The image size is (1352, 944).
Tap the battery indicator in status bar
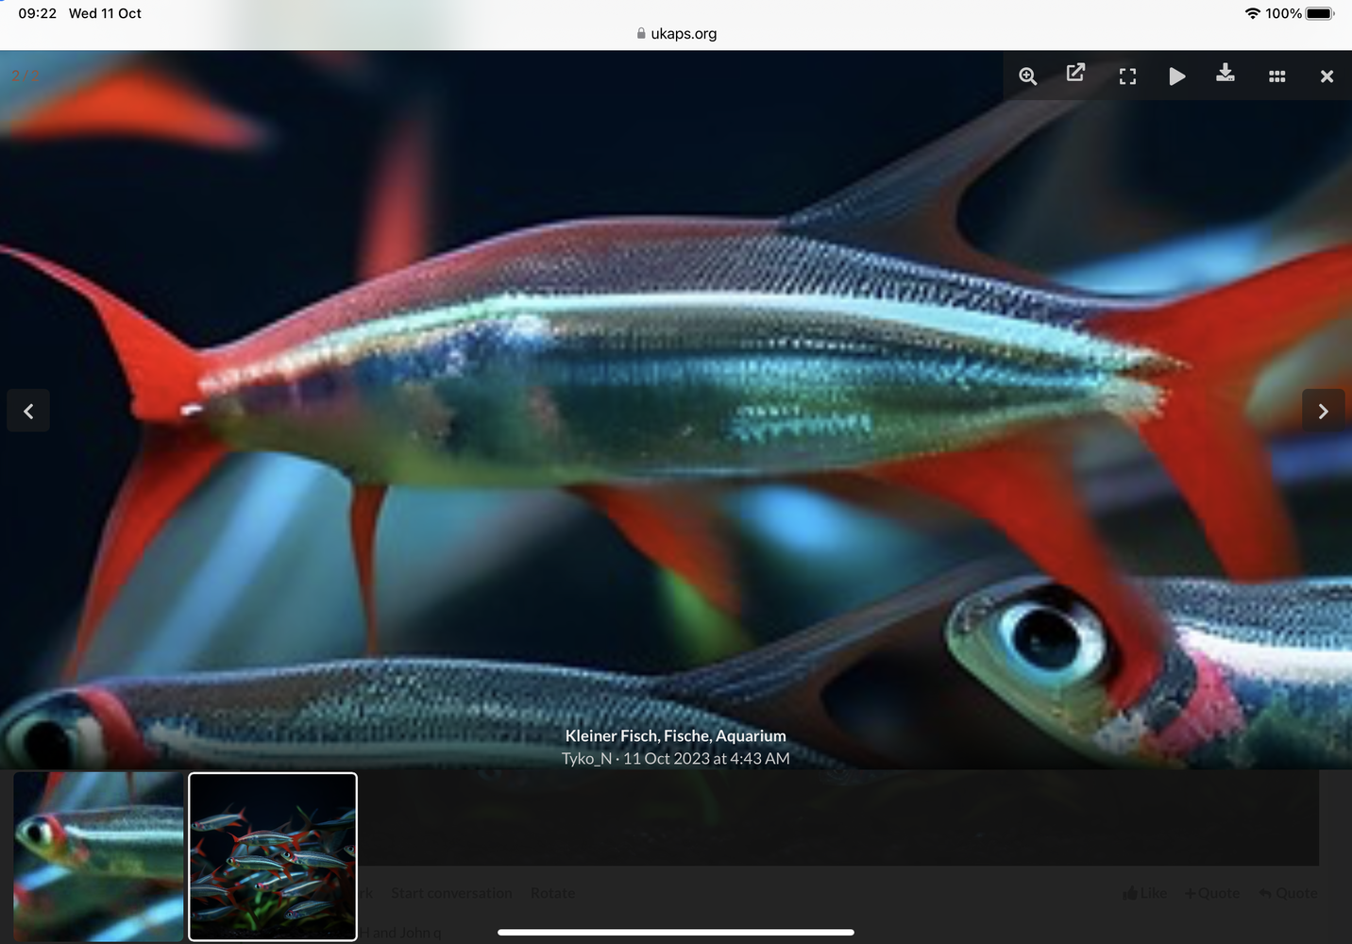(x=1321, y=13)
